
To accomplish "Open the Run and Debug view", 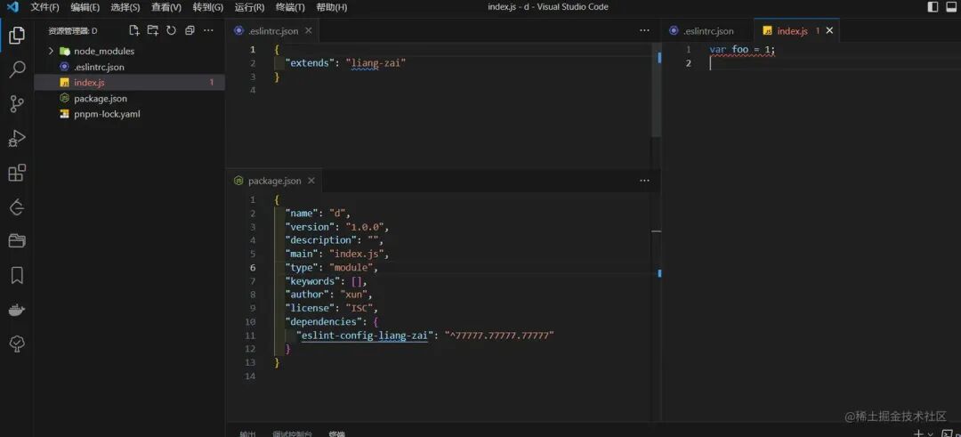I will [17, 139].
